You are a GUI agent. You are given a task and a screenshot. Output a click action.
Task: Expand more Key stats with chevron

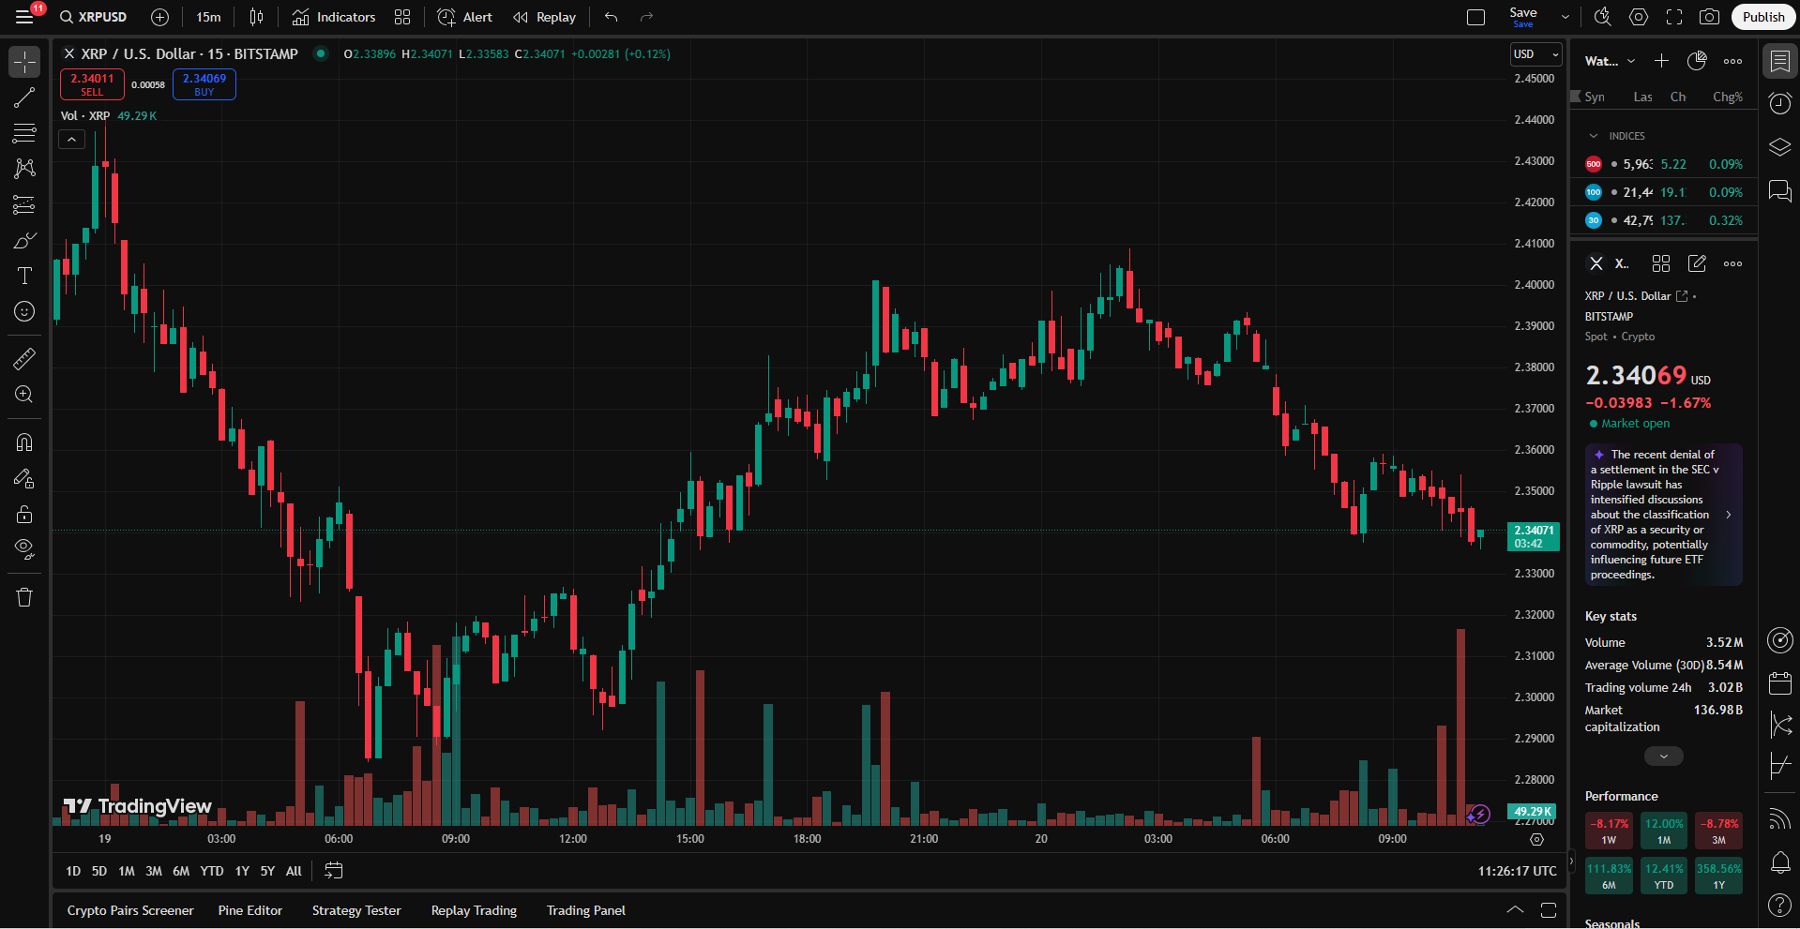[1663, 756]
